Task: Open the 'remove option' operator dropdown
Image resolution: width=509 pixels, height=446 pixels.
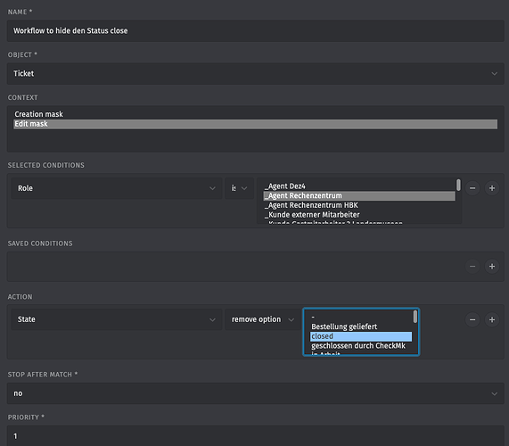Action: (x=263, y=319)
